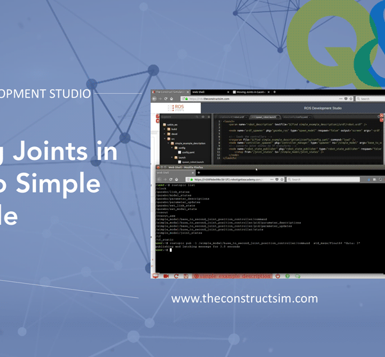This screenshot has width=385, height=357.
Task: Collapse the simple_example_description folder
Action: click(169, 143)
